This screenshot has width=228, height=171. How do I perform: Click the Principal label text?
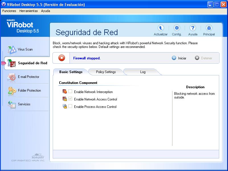(x=209, y=34)
